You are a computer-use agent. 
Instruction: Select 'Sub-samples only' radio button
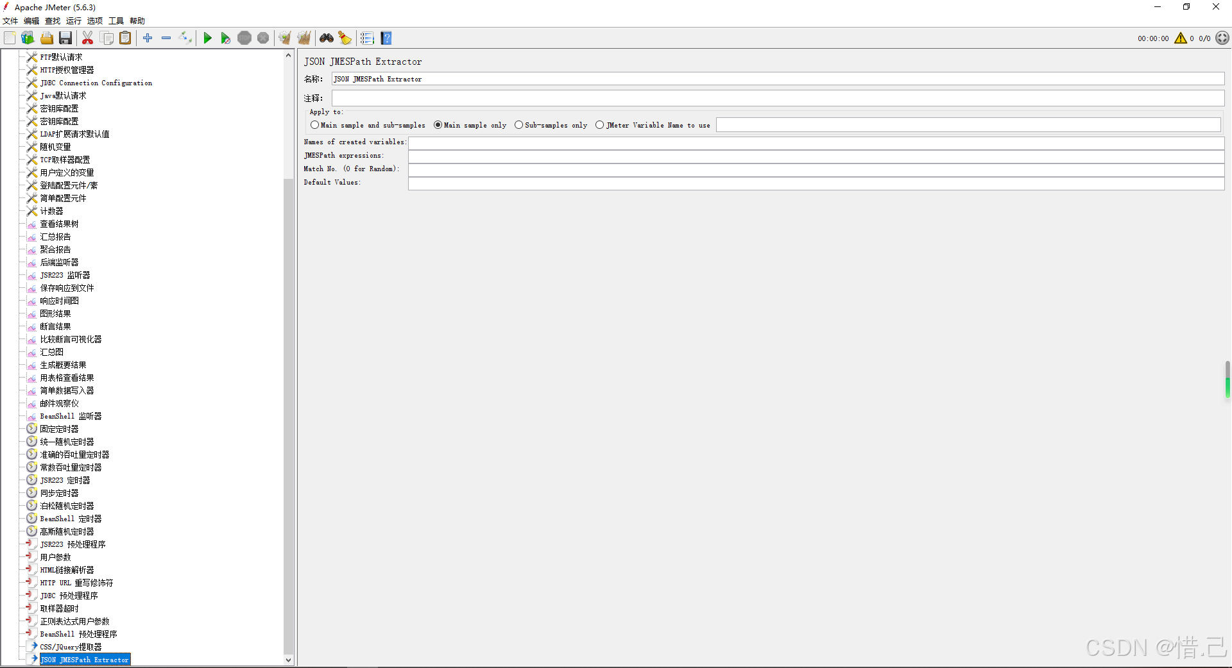click(x=519, y=125)
